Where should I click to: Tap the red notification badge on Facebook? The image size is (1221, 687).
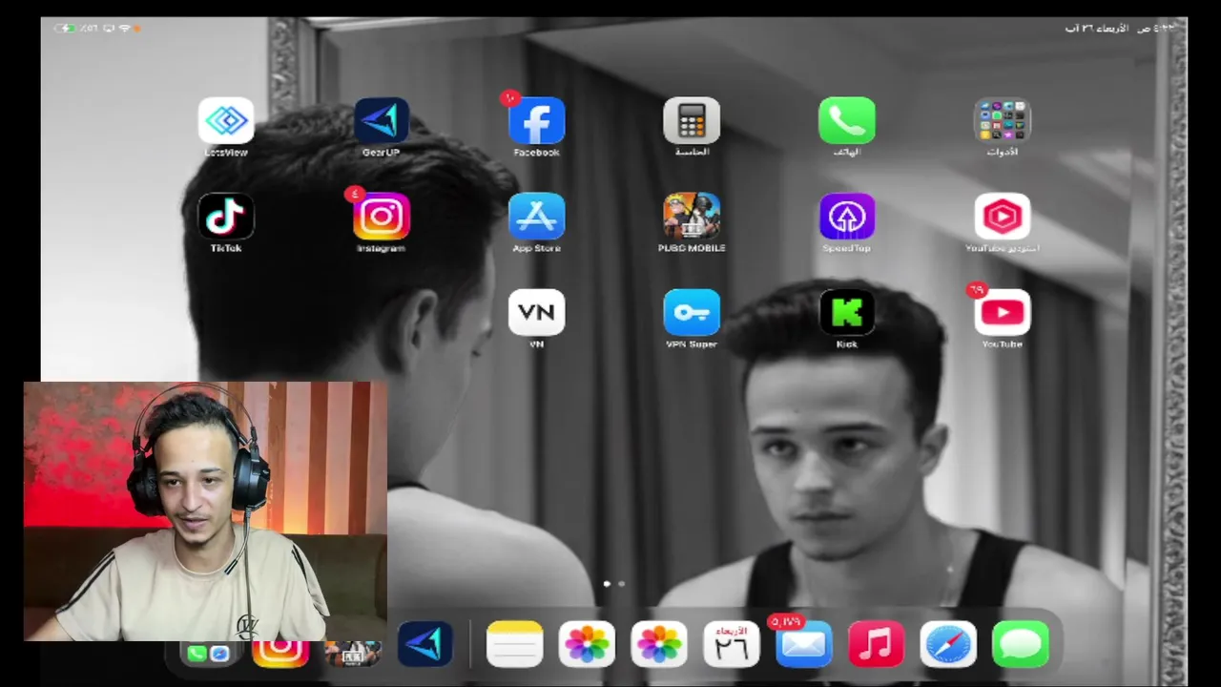point(510,97)
